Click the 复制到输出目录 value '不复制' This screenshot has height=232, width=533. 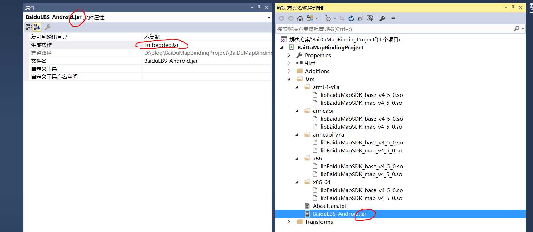tap(152, 37)
